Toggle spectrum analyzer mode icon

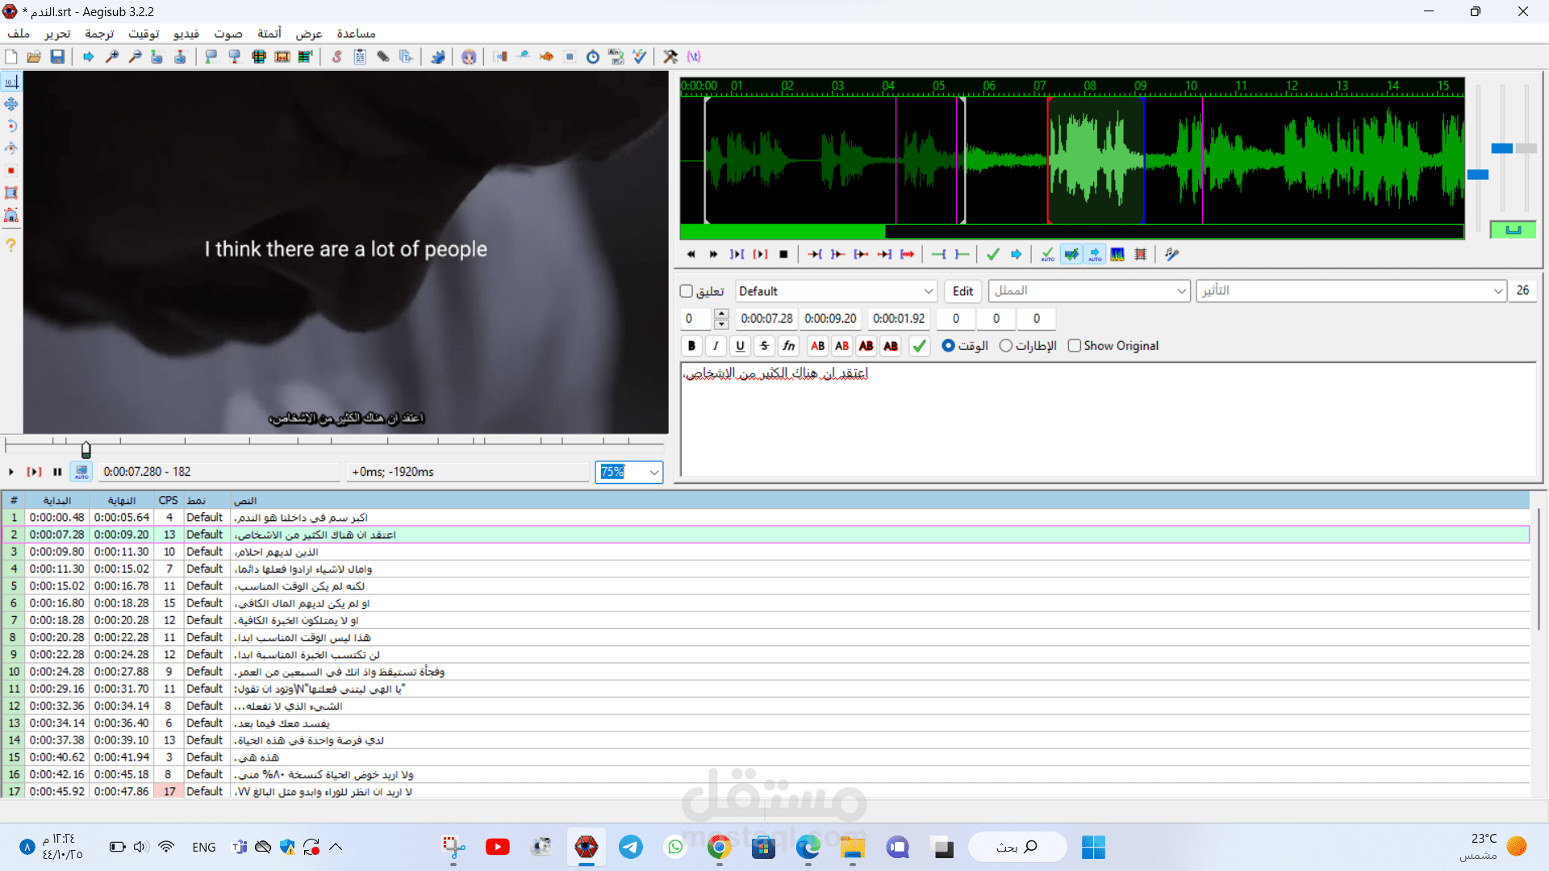1117,254
